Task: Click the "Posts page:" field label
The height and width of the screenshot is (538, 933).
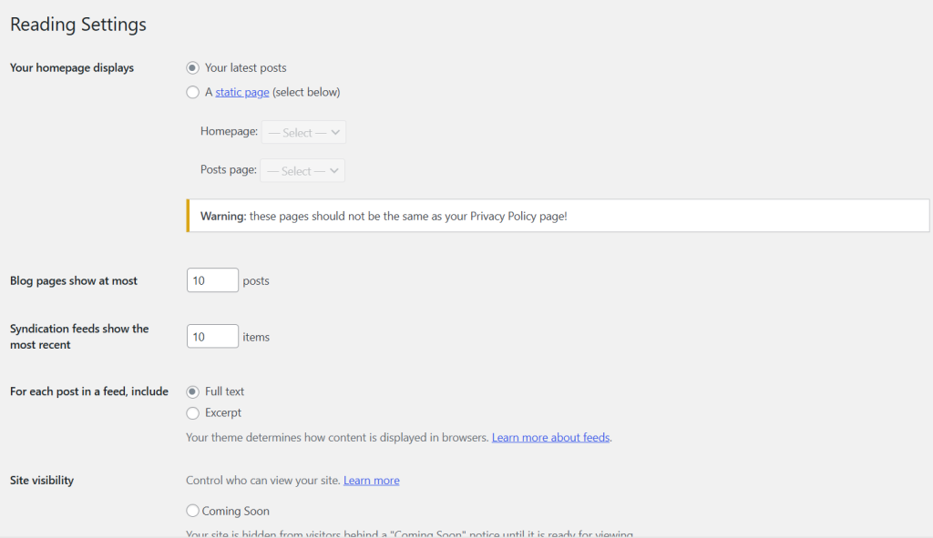Action: click(x=229, y=169)
